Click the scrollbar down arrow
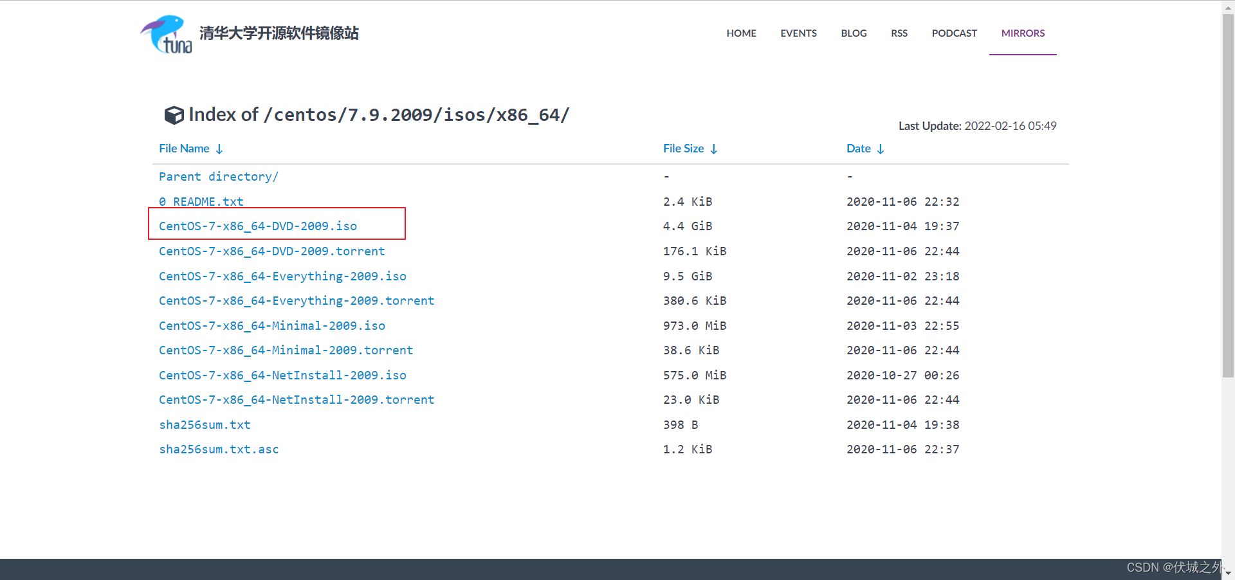Screen dimensions: 1235x580 1228,572
